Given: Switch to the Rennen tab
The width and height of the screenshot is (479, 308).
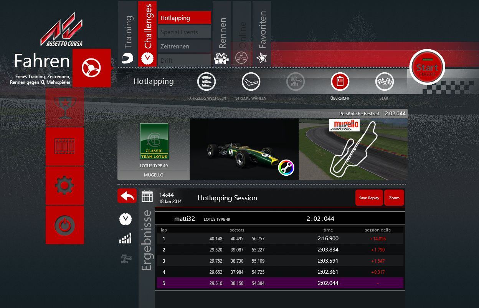Looking at the screenshot, I should click(x=222, y=34).
